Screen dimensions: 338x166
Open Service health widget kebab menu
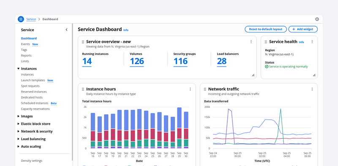pyautogui.click(x=312, y=42)
